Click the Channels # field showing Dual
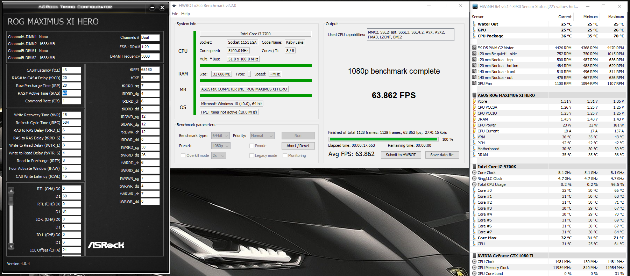This screenshot has height=276, width=630. (x=150, y=37)
